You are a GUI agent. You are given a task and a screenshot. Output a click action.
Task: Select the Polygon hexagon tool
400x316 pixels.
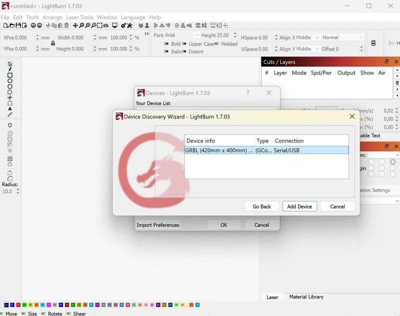point(10,86)
